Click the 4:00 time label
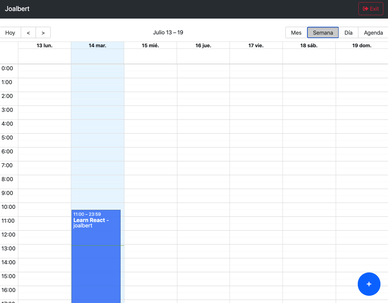Screen dimensions: 388x303 7,124
